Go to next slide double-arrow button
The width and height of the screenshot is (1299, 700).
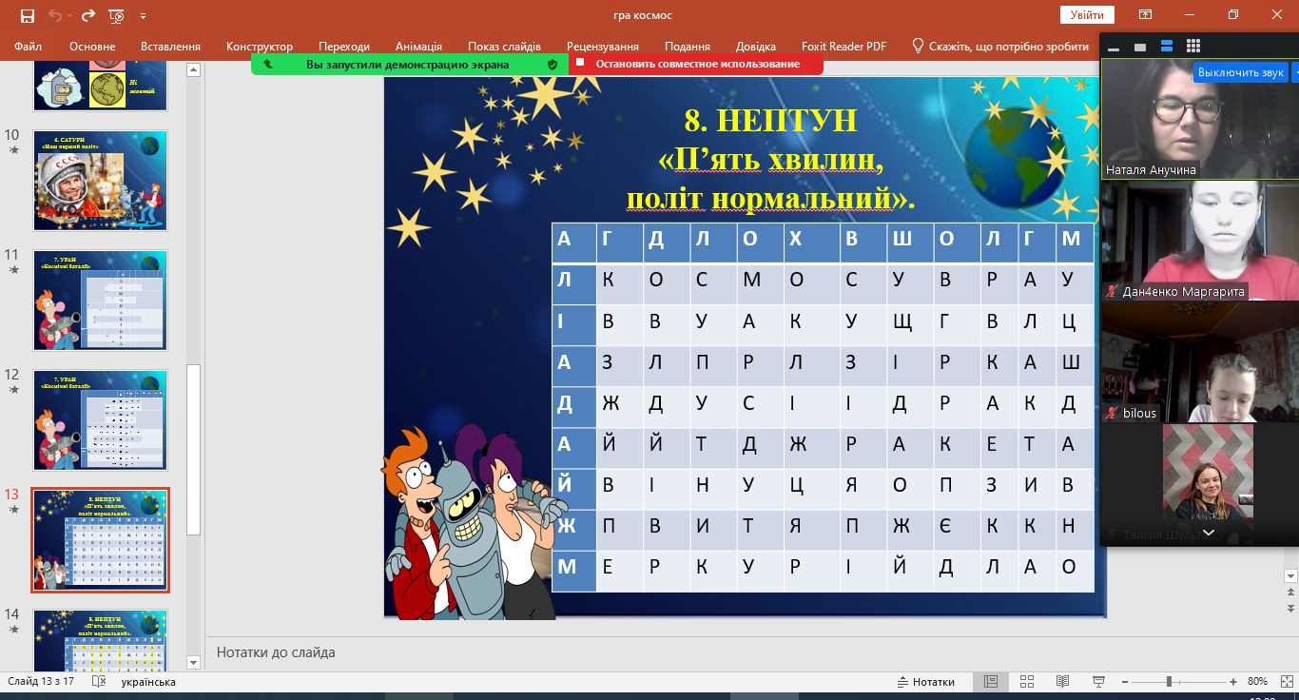point(1290,608)
